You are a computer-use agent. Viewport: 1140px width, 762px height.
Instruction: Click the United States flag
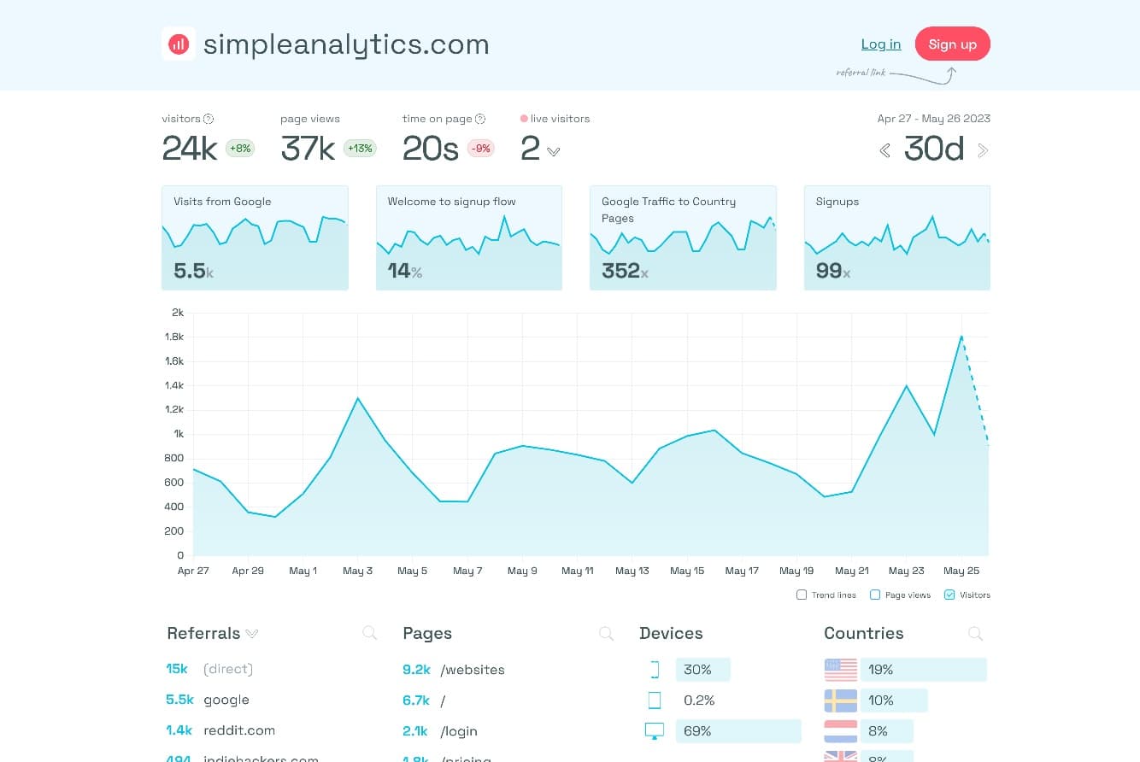click(840, 670)
